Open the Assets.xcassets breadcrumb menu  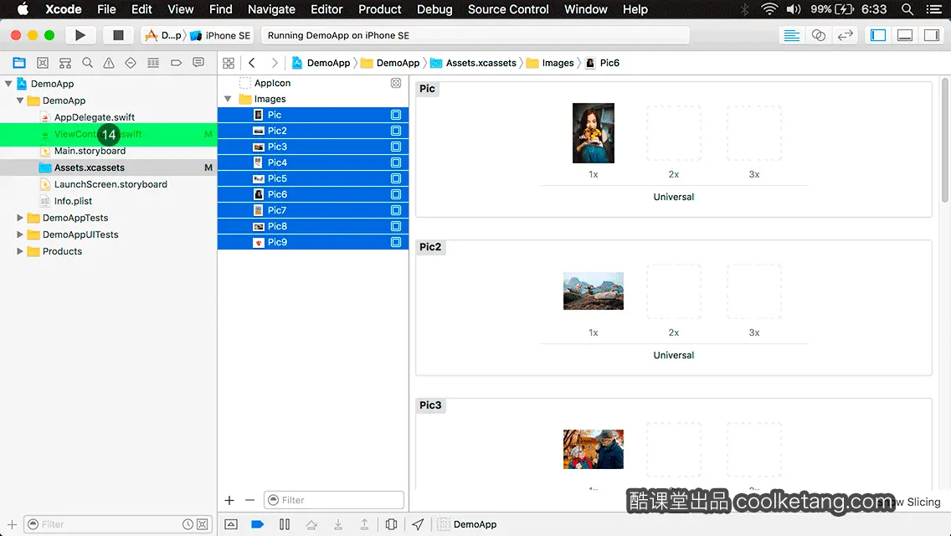473,63
